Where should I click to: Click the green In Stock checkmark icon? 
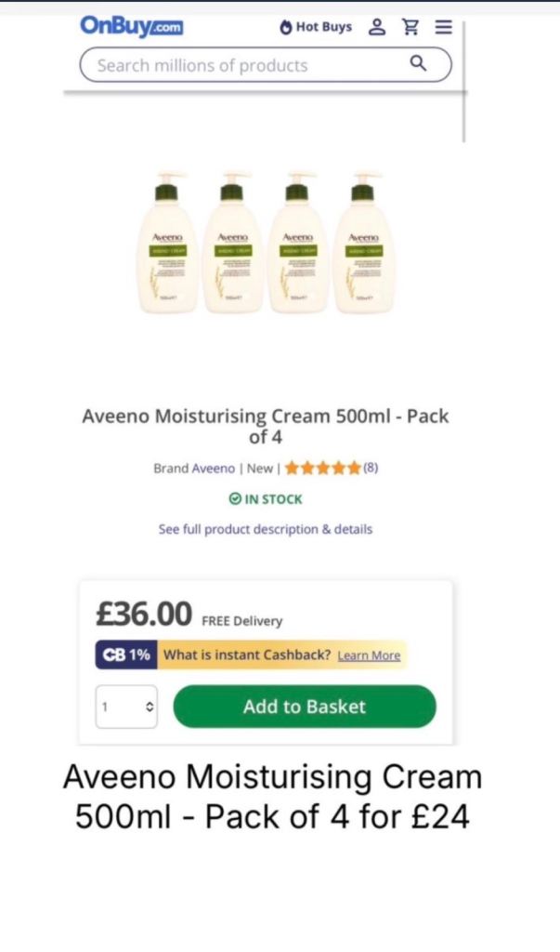235,499
